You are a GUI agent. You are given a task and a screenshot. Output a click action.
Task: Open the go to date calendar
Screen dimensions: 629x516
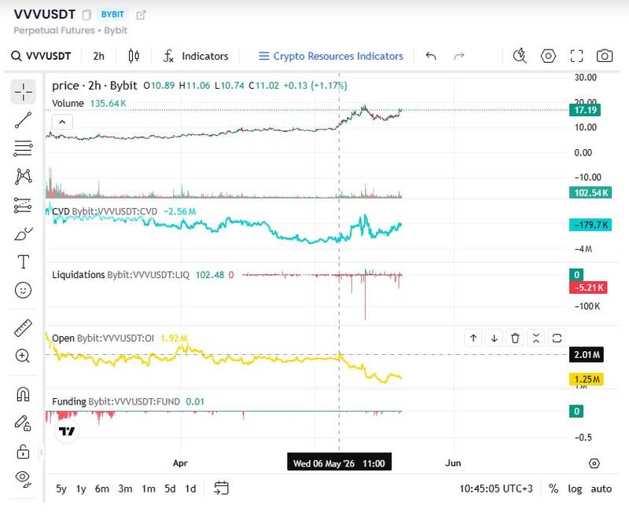coord(221,489)
